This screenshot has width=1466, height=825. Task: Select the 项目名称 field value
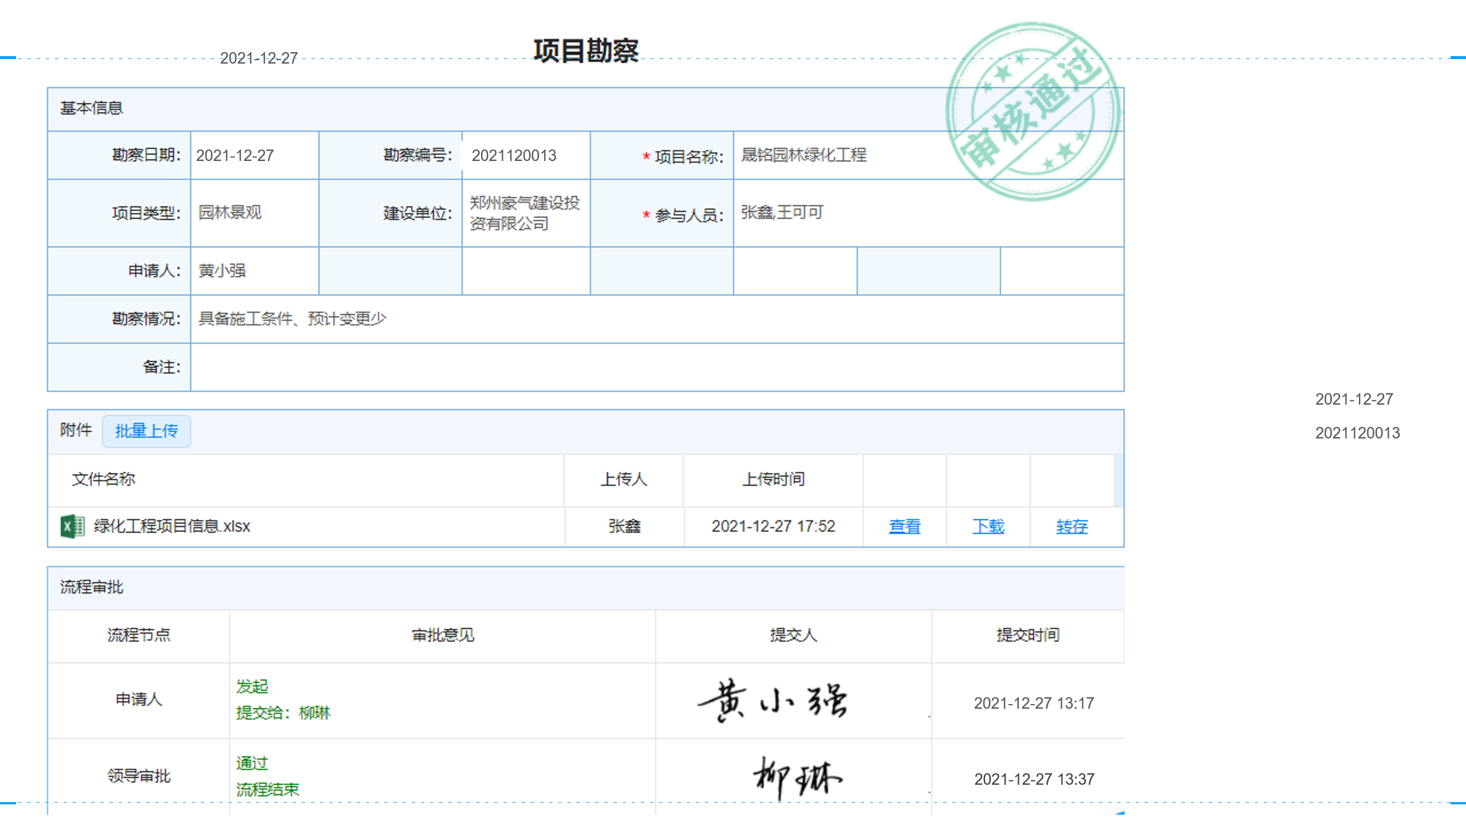(x=803, y=155)
